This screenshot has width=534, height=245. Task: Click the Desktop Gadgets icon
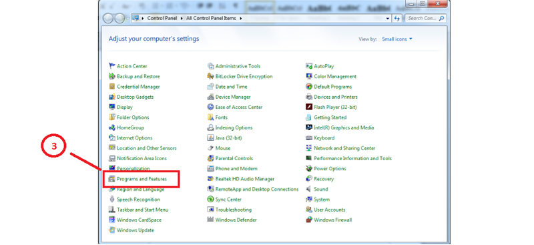(x=111, y=97)
